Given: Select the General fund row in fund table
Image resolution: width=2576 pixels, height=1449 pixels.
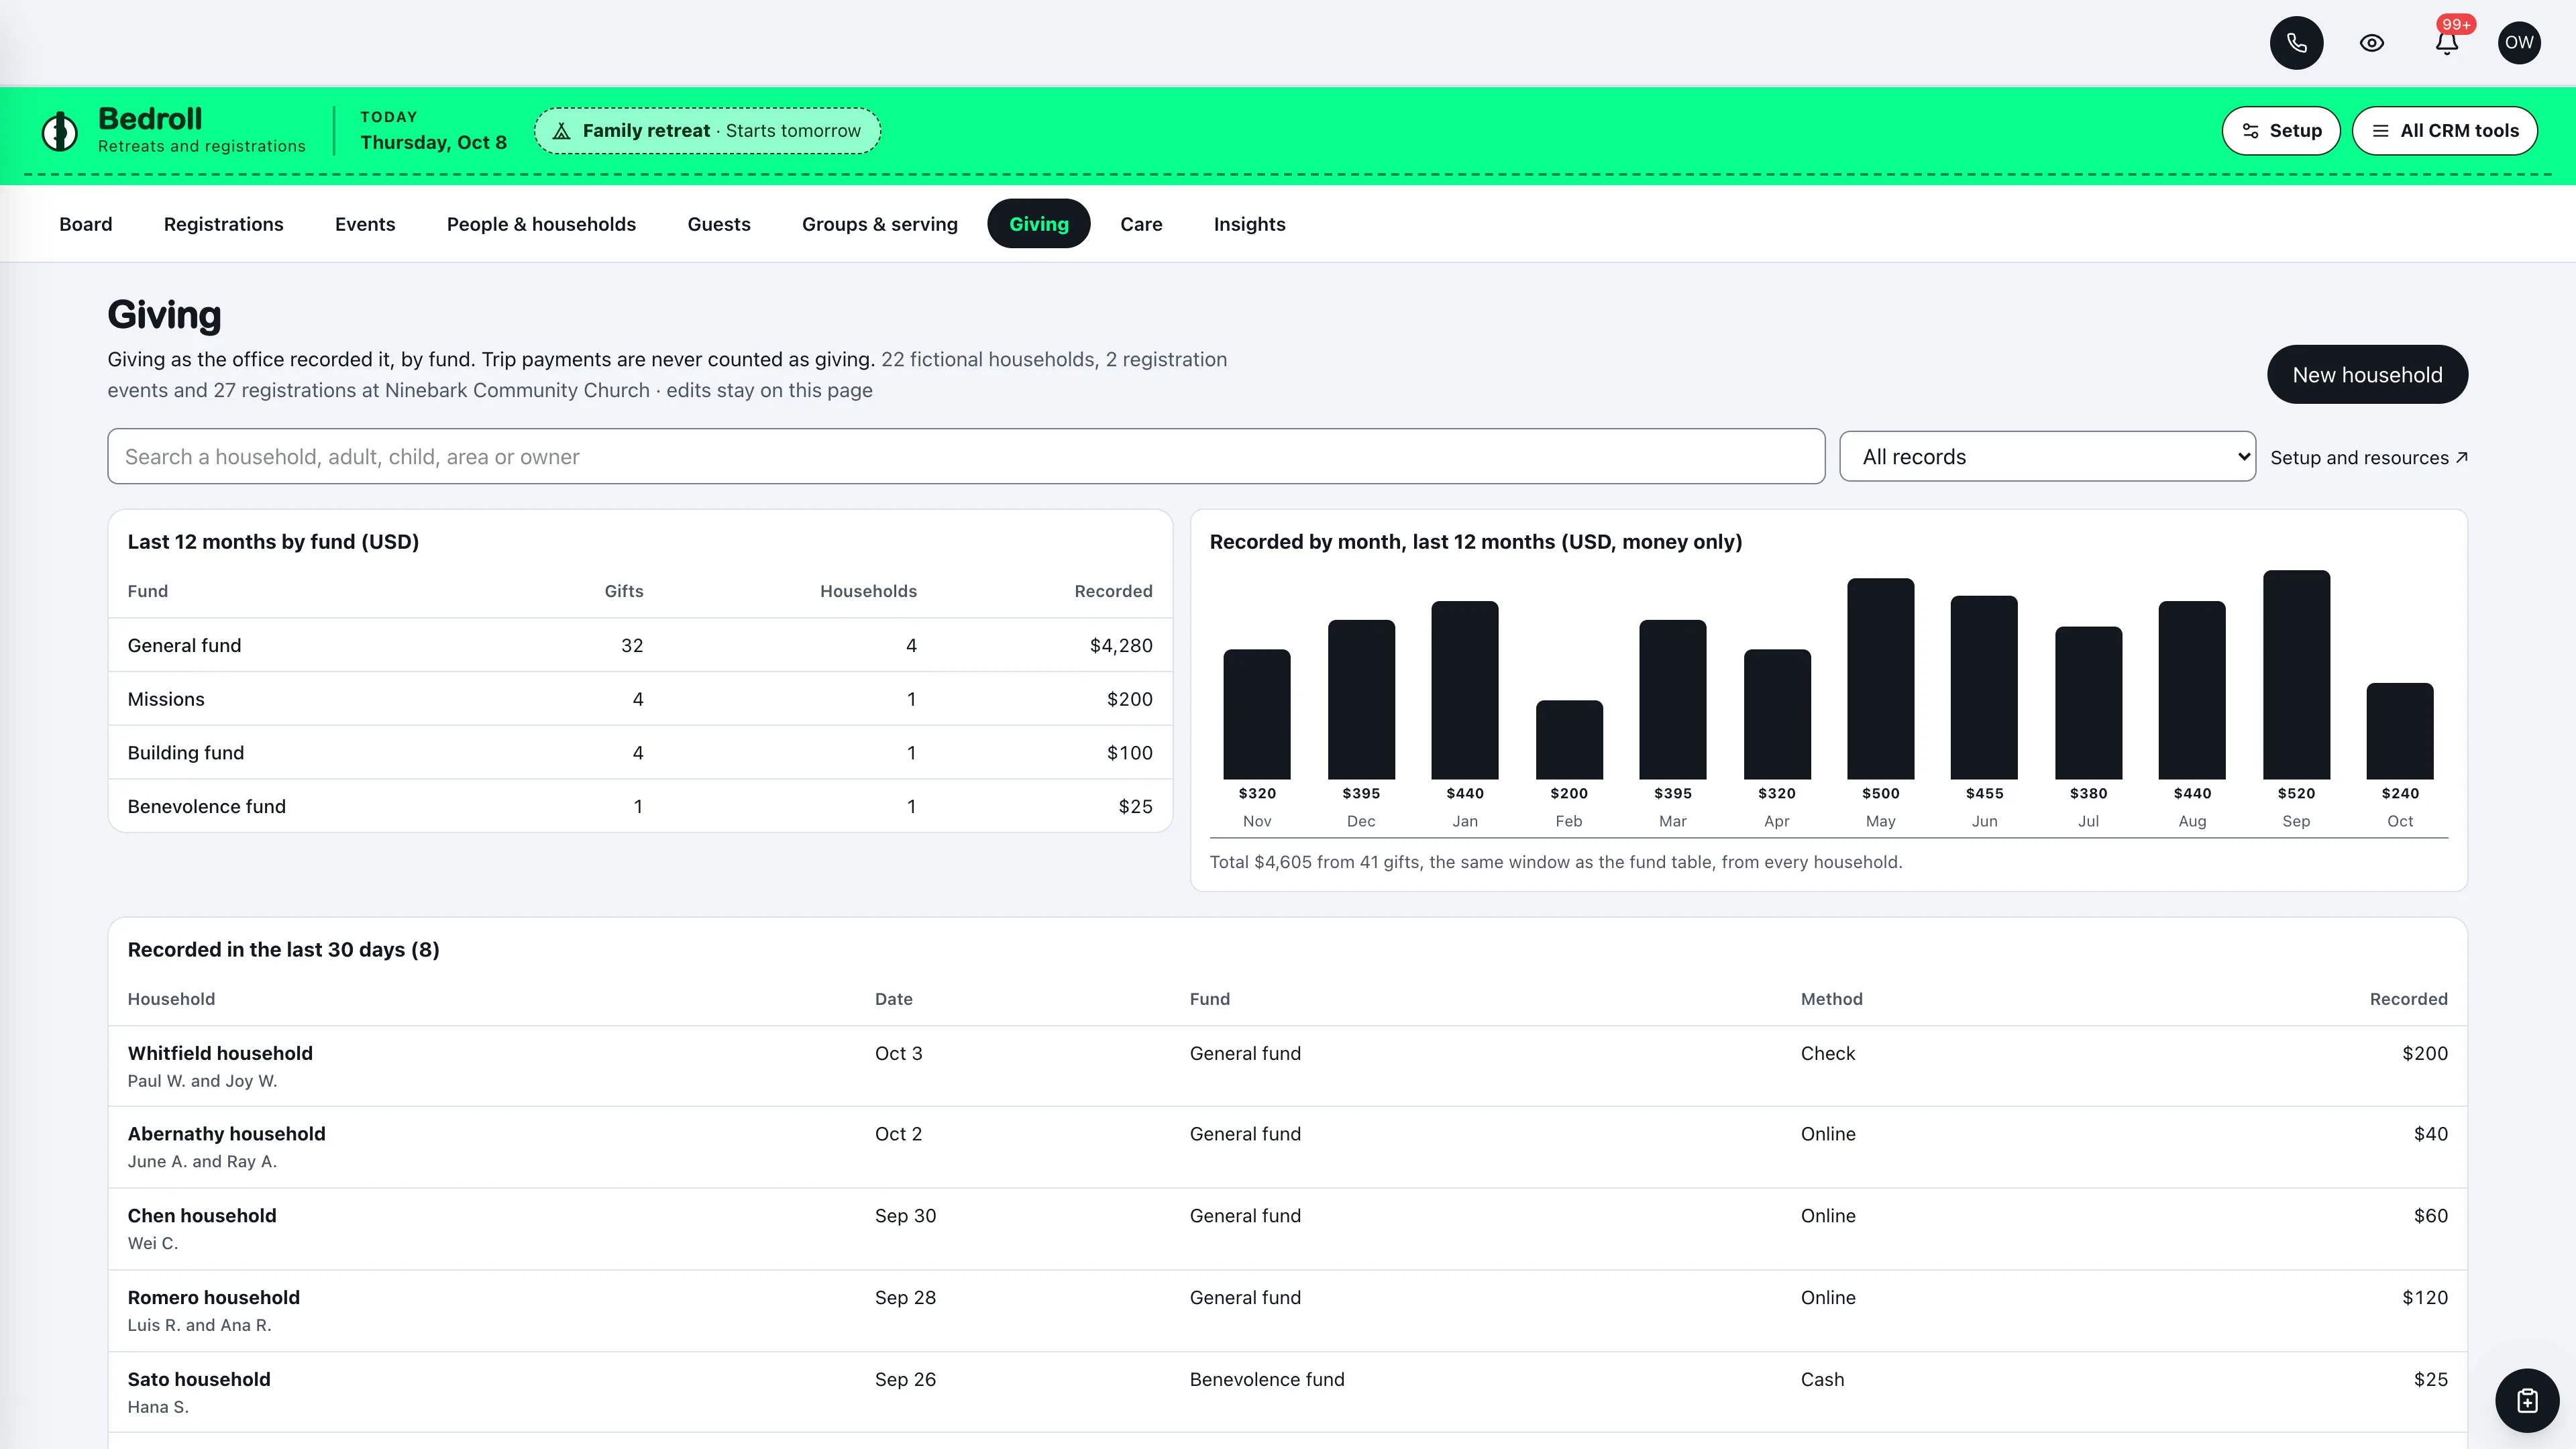Looking at the screenshot, I should tap(640, 645).
